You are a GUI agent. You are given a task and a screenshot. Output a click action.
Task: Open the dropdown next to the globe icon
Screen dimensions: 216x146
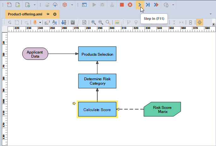(173, 5)
